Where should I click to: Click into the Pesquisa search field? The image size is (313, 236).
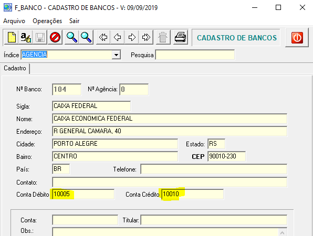click(195, 55)
